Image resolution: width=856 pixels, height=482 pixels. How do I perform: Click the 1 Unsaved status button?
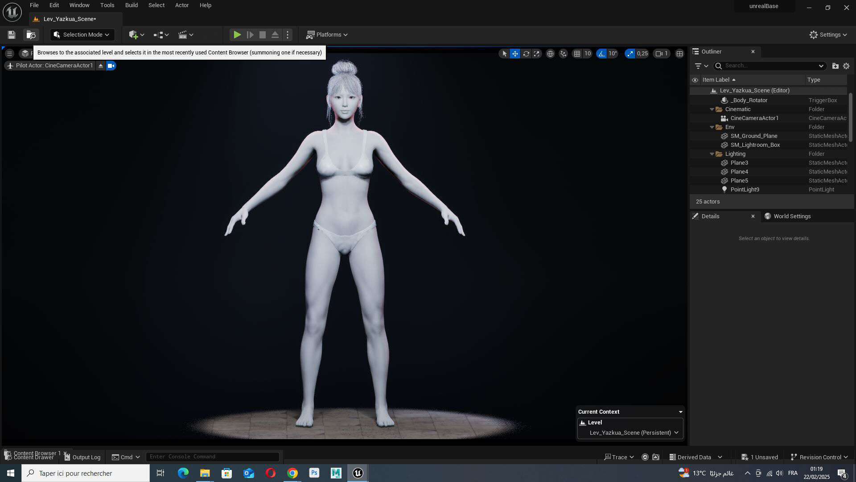click(760, 457)
